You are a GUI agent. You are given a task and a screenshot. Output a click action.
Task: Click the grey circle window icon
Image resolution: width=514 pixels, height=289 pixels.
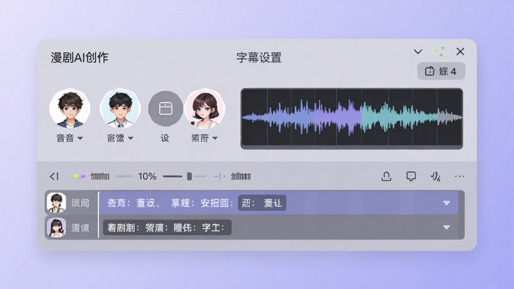click(x=166, y=108)
